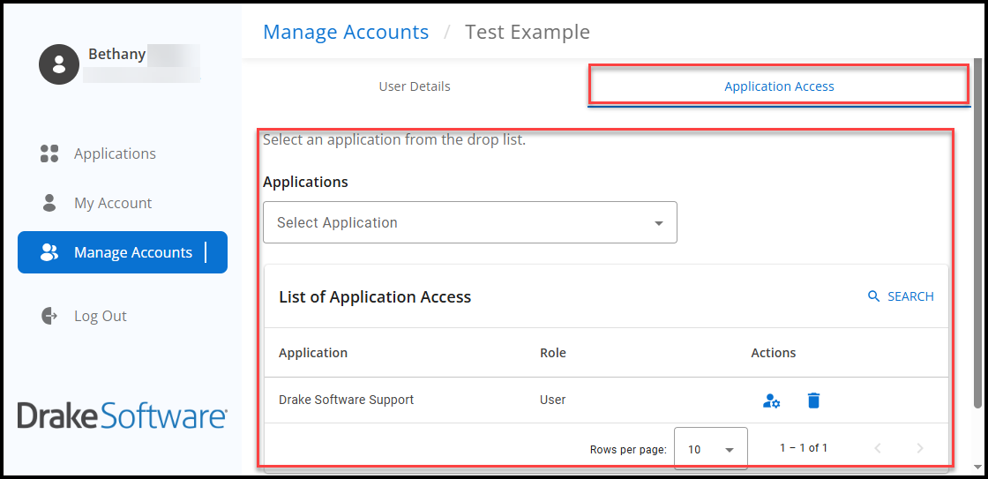This screenshot has height=479, width=988.
Task: Click the Test Example breadcrumb text
Action: click(528, 32)
